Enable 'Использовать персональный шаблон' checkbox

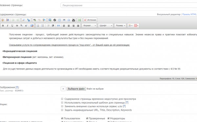tap(62, 102)
